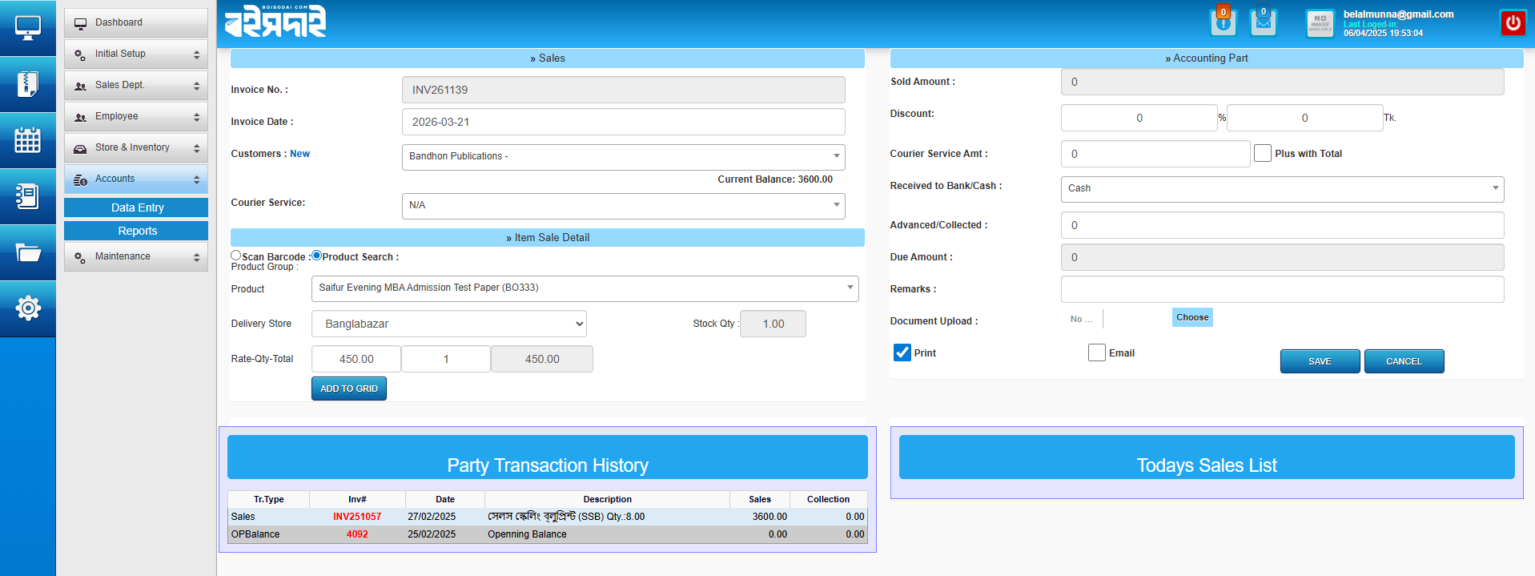Select the Scan Barcode radio button
The width and height of the screenshot is (1535, 576).
(236, 256)
